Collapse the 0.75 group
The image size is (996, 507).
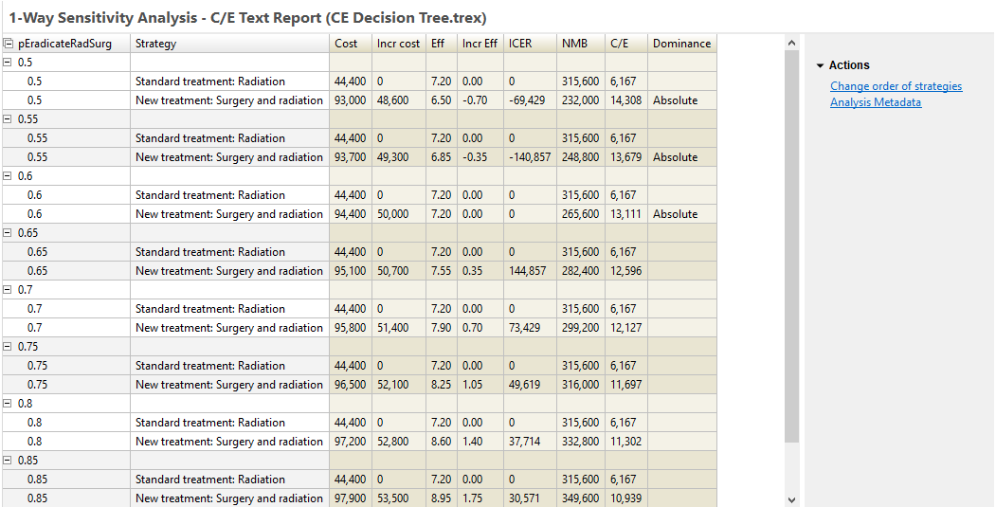pyautogui.click(x=8, y=347)
